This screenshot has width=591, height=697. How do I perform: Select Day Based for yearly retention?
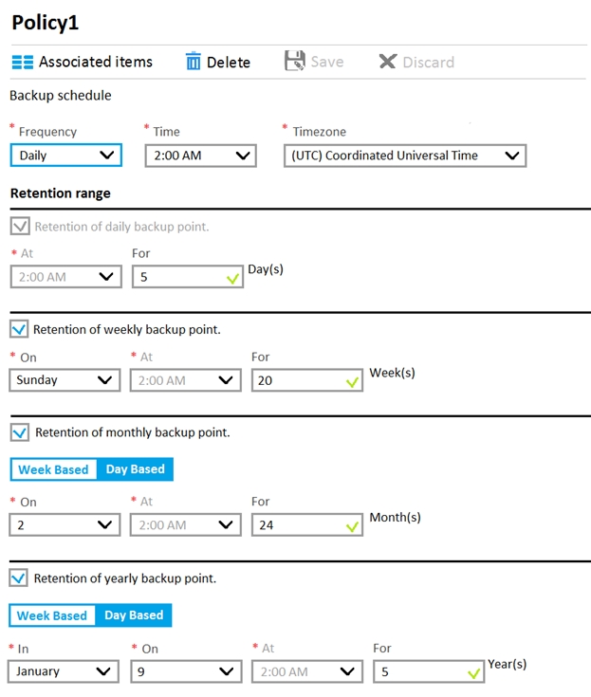134,615
